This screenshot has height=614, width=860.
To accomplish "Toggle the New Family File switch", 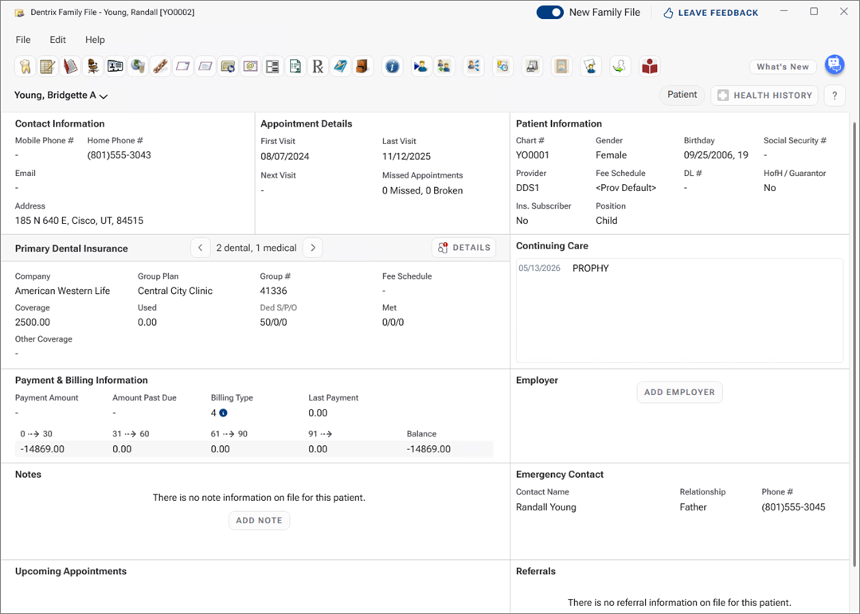I will 549,13.
